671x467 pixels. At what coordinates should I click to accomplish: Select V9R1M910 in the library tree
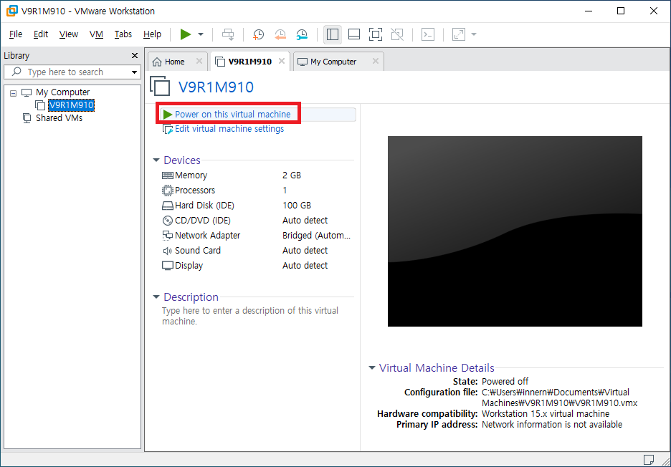pyautogui.click(x=71, y=105)
